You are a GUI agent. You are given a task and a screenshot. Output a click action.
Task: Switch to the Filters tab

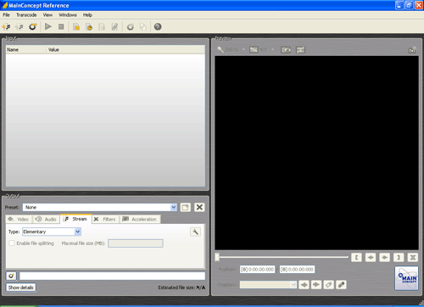coord(105,220)
